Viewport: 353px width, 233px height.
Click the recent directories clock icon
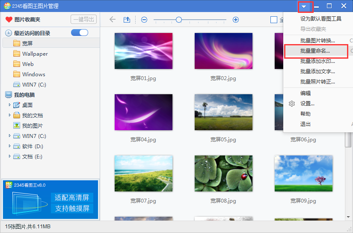9,33
